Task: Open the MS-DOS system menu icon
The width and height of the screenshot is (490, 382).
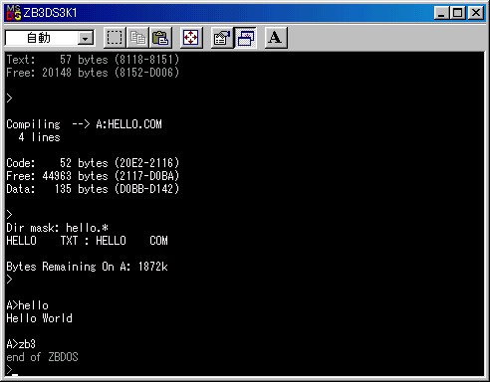Action: (x=14, y=13)
